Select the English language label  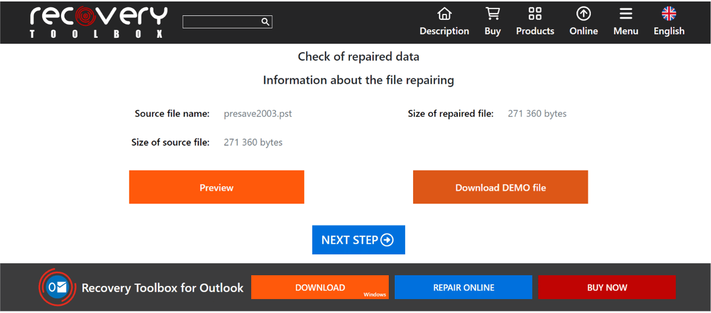click(x=669, y=31)
